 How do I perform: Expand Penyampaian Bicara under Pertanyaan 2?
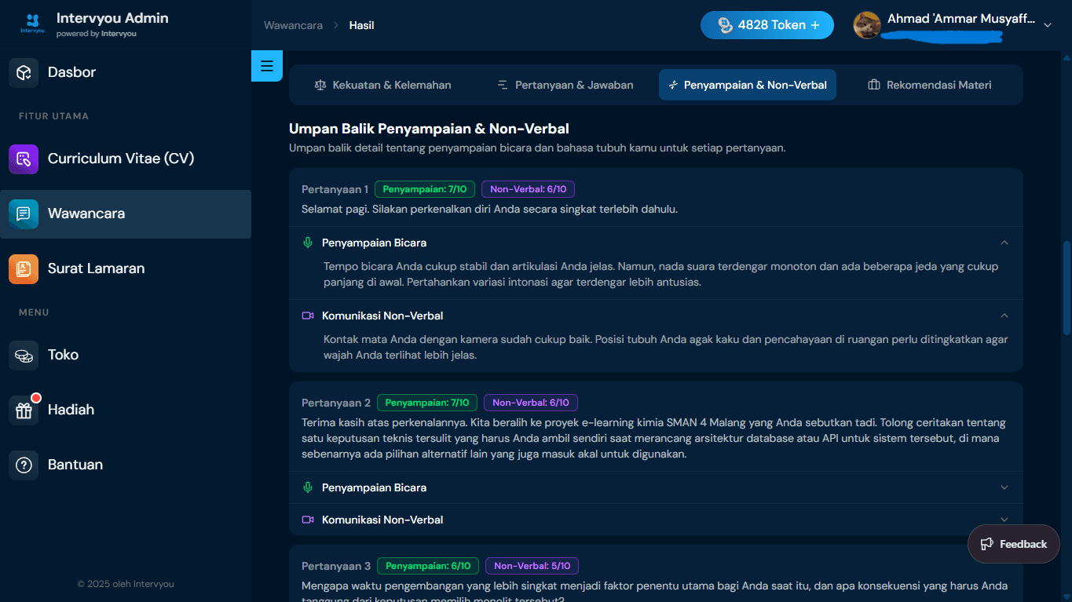[1004, 487]
